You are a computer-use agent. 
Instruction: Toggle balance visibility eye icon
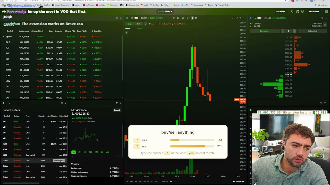(x=117, y=103)
